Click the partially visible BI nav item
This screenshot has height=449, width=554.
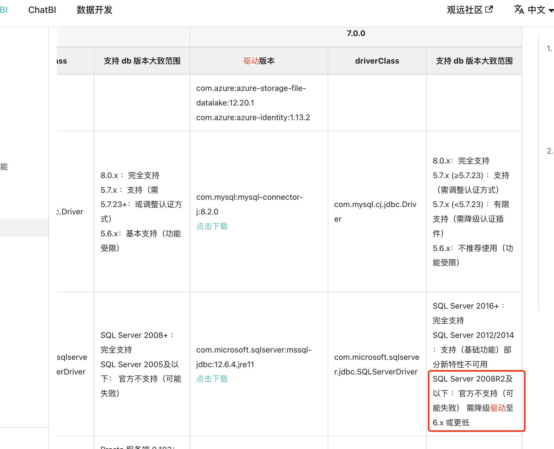click(x=4, y=10)
